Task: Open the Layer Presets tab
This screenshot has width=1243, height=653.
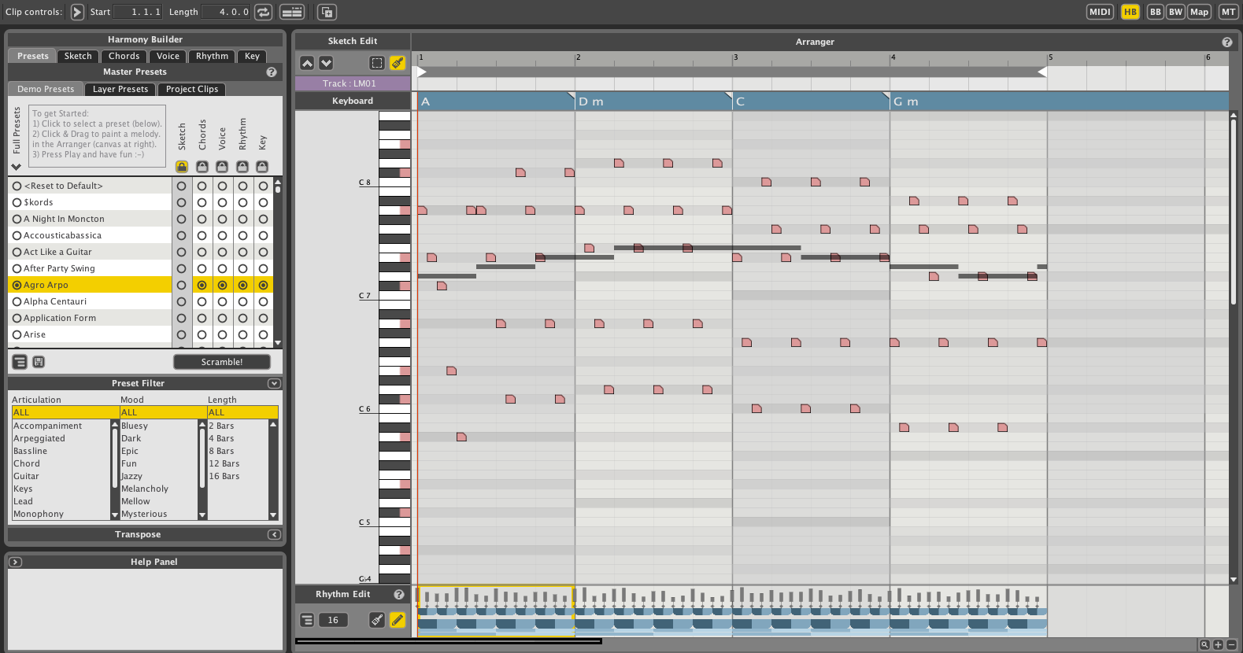Action: (x=120, y=89)
